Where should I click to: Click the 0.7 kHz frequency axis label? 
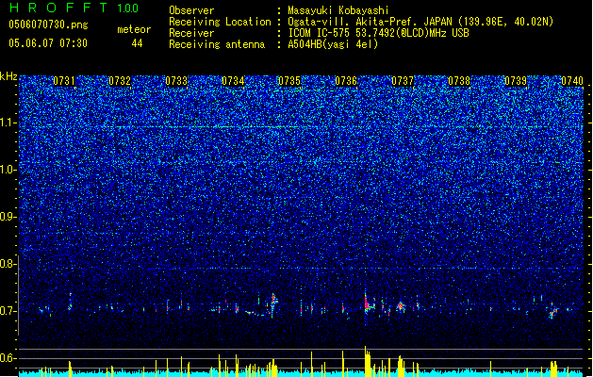8,311
